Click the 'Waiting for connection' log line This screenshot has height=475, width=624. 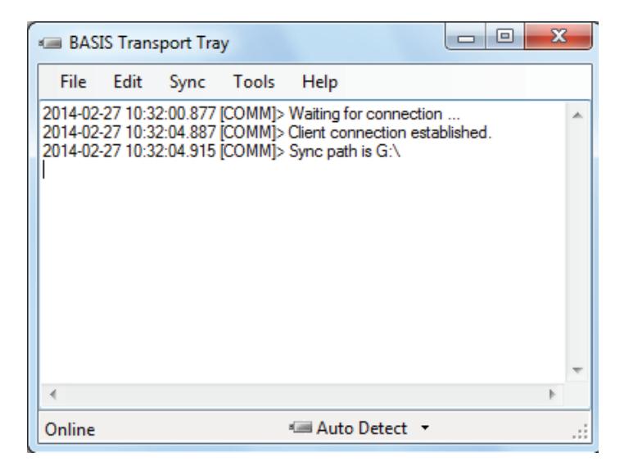pos(251,114)
